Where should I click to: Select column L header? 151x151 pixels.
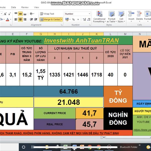[110, 34]
